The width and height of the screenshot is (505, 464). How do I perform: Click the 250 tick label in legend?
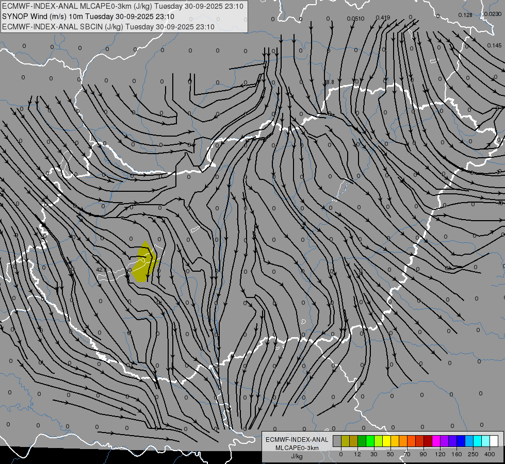point(473,454)
